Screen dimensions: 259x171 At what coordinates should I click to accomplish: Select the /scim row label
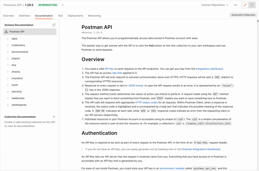[15, 85]
